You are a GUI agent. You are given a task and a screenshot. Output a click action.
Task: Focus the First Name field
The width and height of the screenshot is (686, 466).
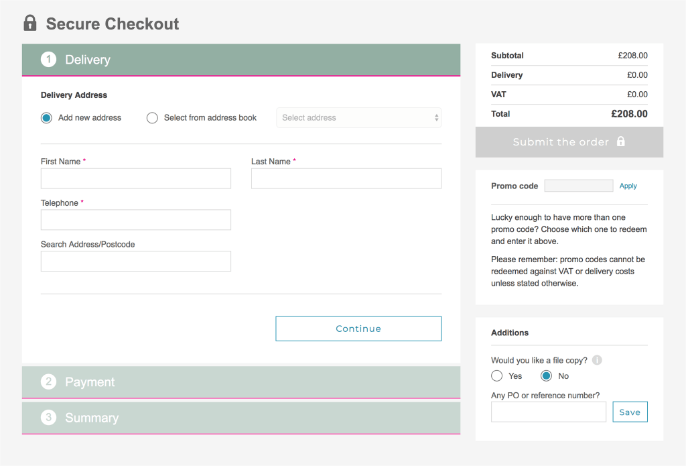136,178
